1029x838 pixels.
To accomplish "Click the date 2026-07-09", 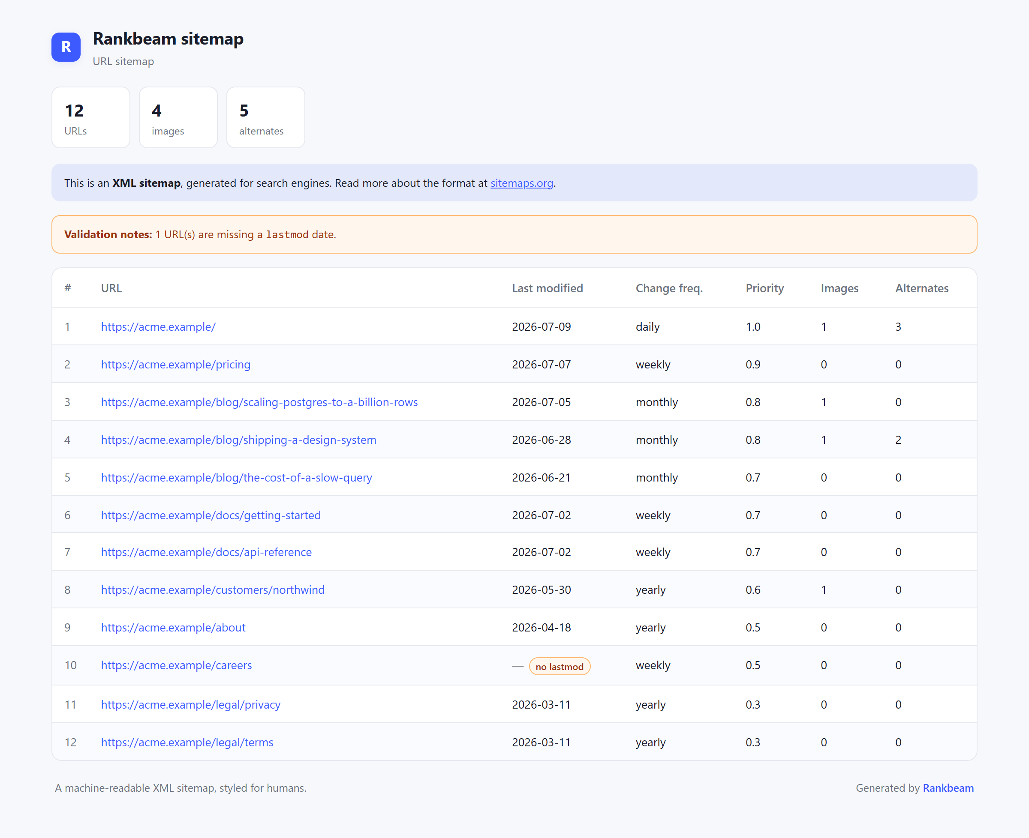I will point(541,327).
